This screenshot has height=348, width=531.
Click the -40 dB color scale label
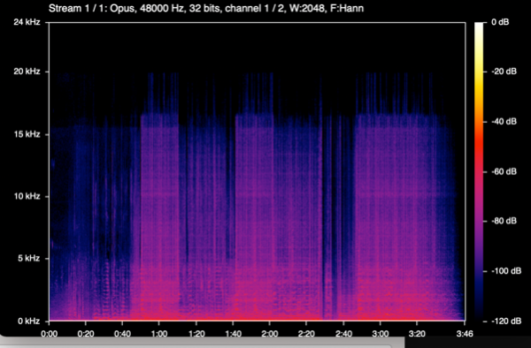click(504, 122)
